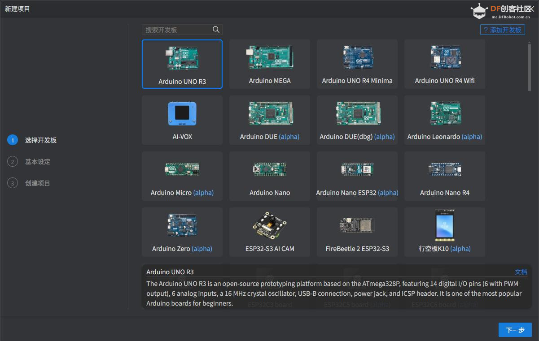Focus the 搜索开发板 search field
This screenshot has width=539, height=341.
coord(182,30)
